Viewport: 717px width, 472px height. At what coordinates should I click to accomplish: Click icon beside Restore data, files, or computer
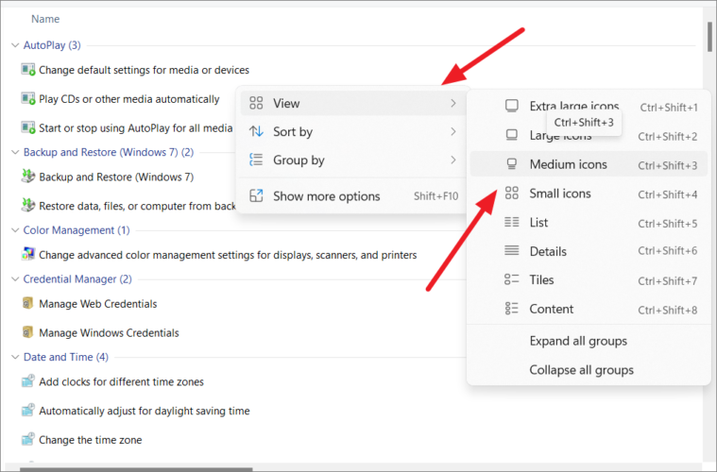28,205
